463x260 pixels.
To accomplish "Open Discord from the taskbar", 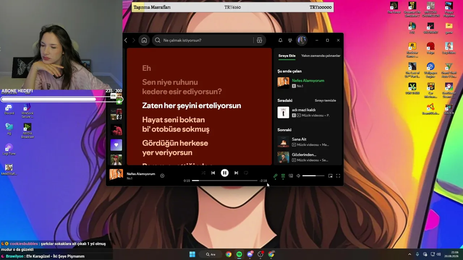I will click(250, 254).
